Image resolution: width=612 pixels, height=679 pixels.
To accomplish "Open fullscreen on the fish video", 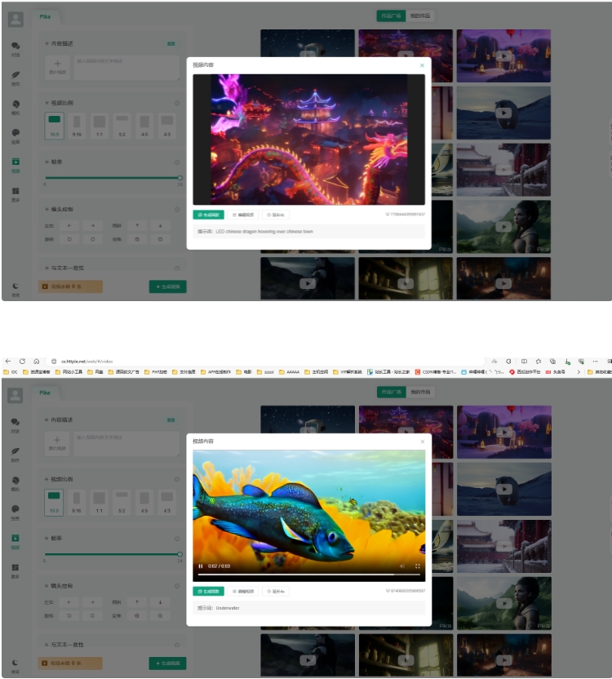I will tap(418, 566).
